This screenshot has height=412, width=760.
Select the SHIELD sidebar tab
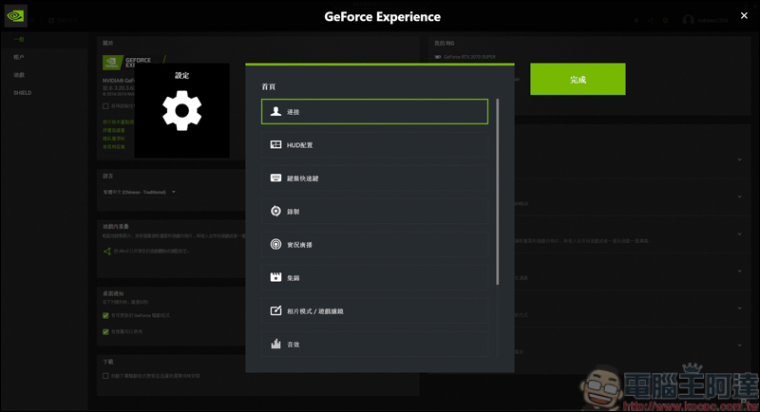tap(22, 93)
